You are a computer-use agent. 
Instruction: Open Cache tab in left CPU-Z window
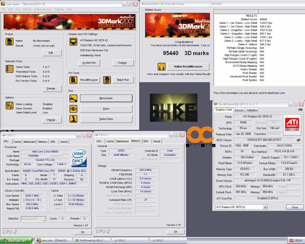point(17,142)
